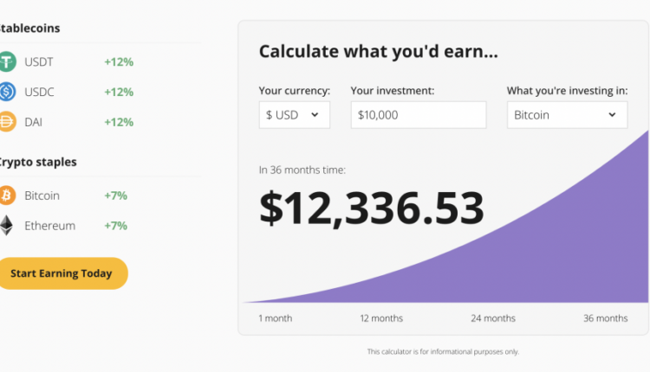Click the 24 months axis label
The width and height of the screenshot is (650, 372).
[x=493, y=318]
